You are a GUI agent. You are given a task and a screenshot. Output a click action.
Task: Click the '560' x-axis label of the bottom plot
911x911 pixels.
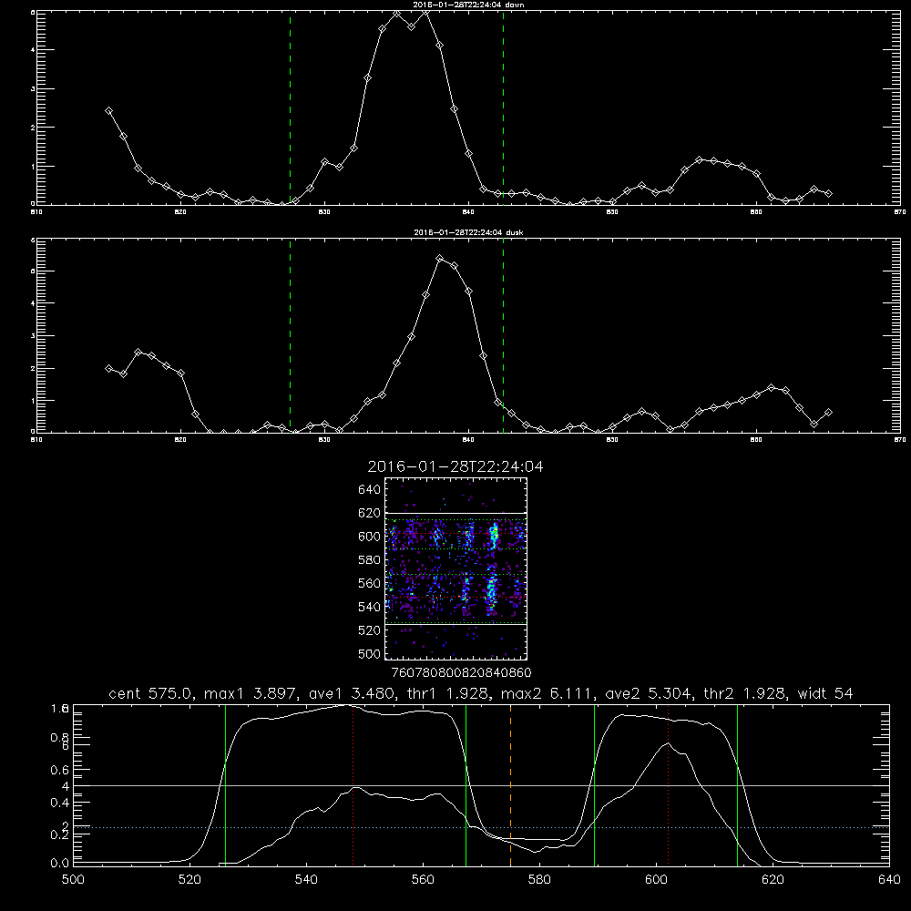[x=423, y=880]
